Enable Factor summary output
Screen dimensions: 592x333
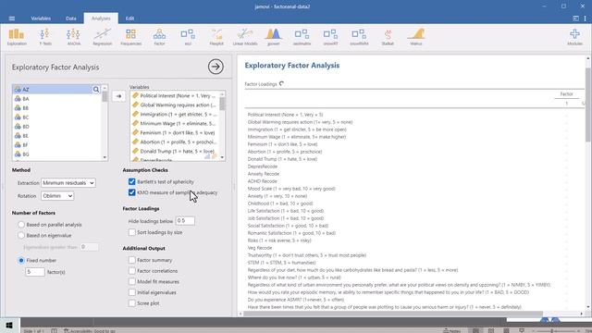pos(131,260)
